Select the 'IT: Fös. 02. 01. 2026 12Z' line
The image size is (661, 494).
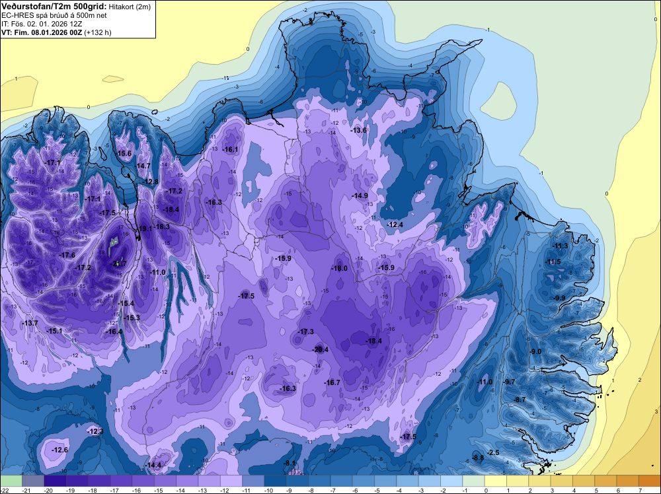[x=43, y=24]
